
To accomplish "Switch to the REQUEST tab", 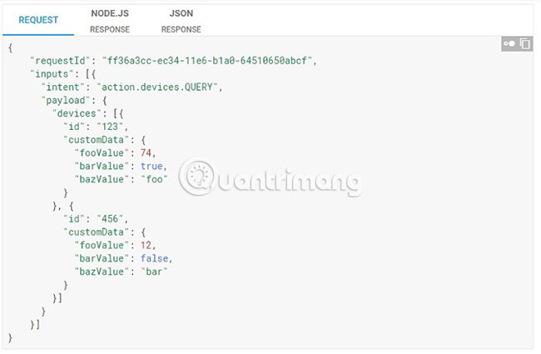I will [x=38, y=19].
